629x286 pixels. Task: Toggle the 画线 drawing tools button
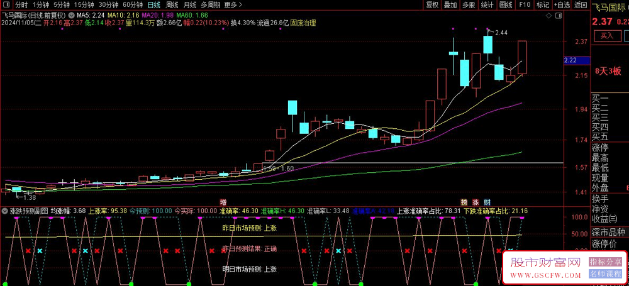tap(506, 4)
